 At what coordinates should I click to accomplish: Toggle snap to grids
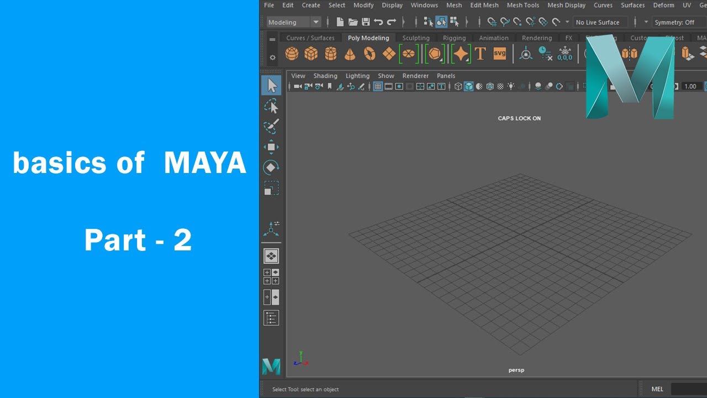coord(492,22)
